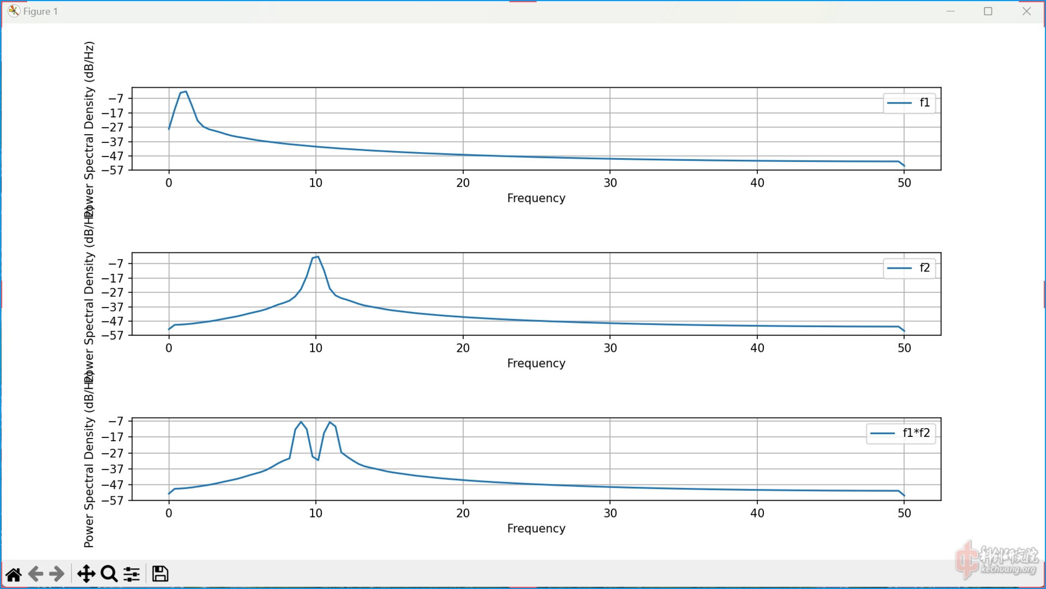Click the Home reset view icon
Image resolution: width=1046 pixels, height=589 pixels.
[x=14, y=574]
